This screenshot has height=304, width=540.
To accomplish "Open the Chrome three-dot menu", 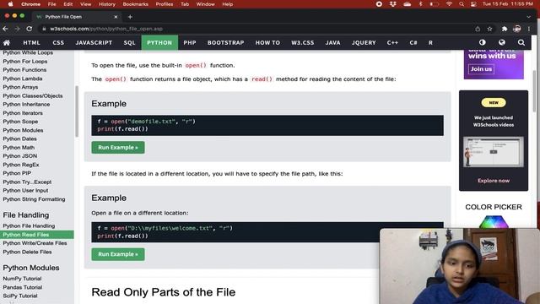I will pos(529,29).
